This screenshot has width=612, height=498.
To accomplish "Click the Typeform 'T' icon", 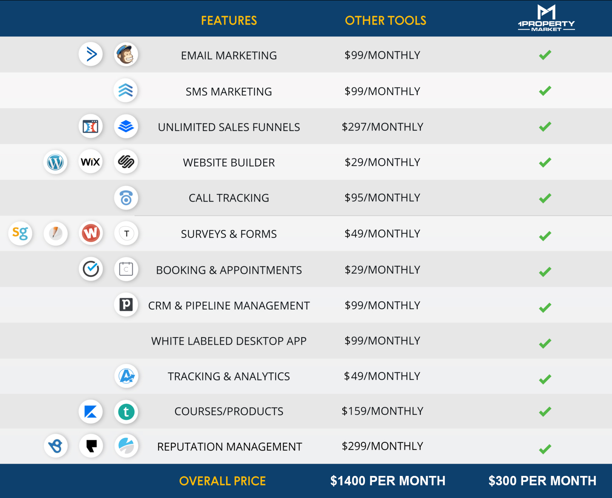I will pyautogui.click(x=126, y=233).
